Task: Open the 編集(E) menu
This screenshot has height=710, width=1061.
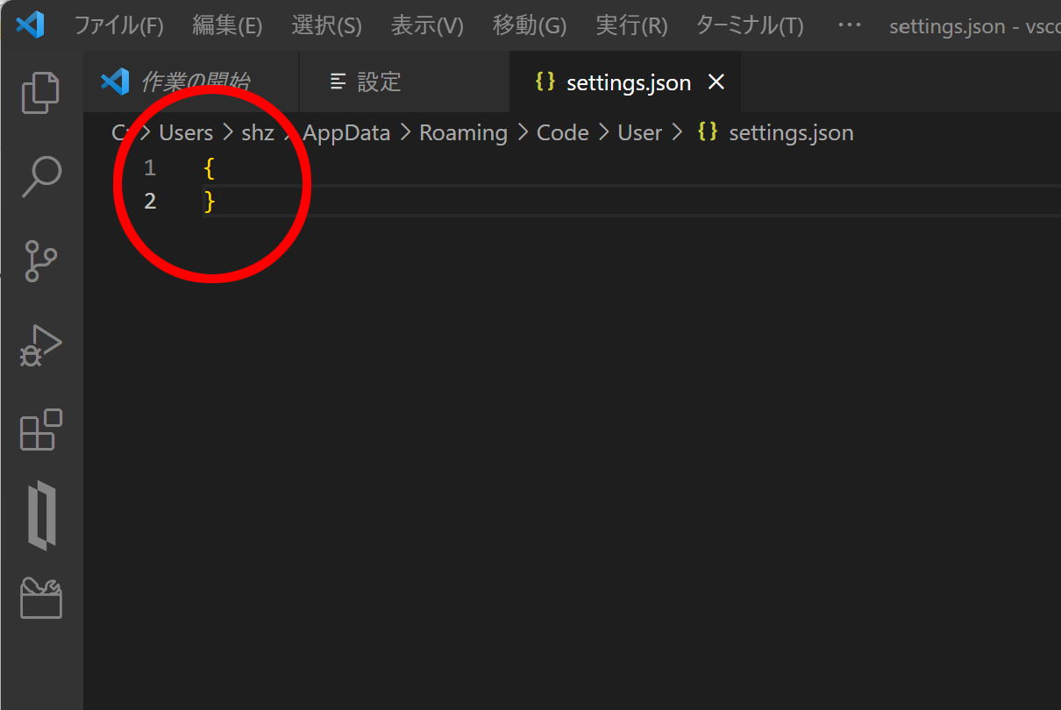Action: pyautogui.click(x=227, y=25)
